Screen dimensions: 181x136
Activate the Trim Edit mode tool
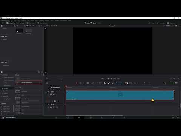click(x=80, y=83)
